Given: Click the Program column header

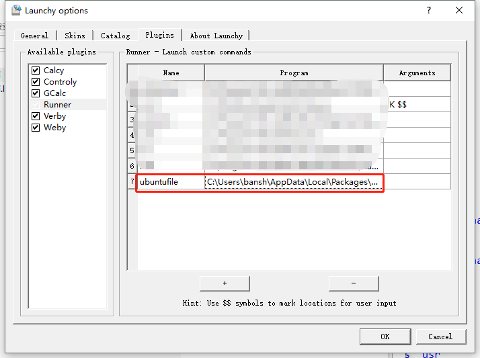Looking at the screenshot, I should 294,73.
